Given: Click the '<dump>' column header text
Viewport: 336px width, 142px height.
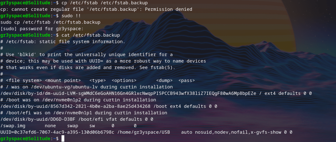Looking at the screenshot, I should click(164, 80).
